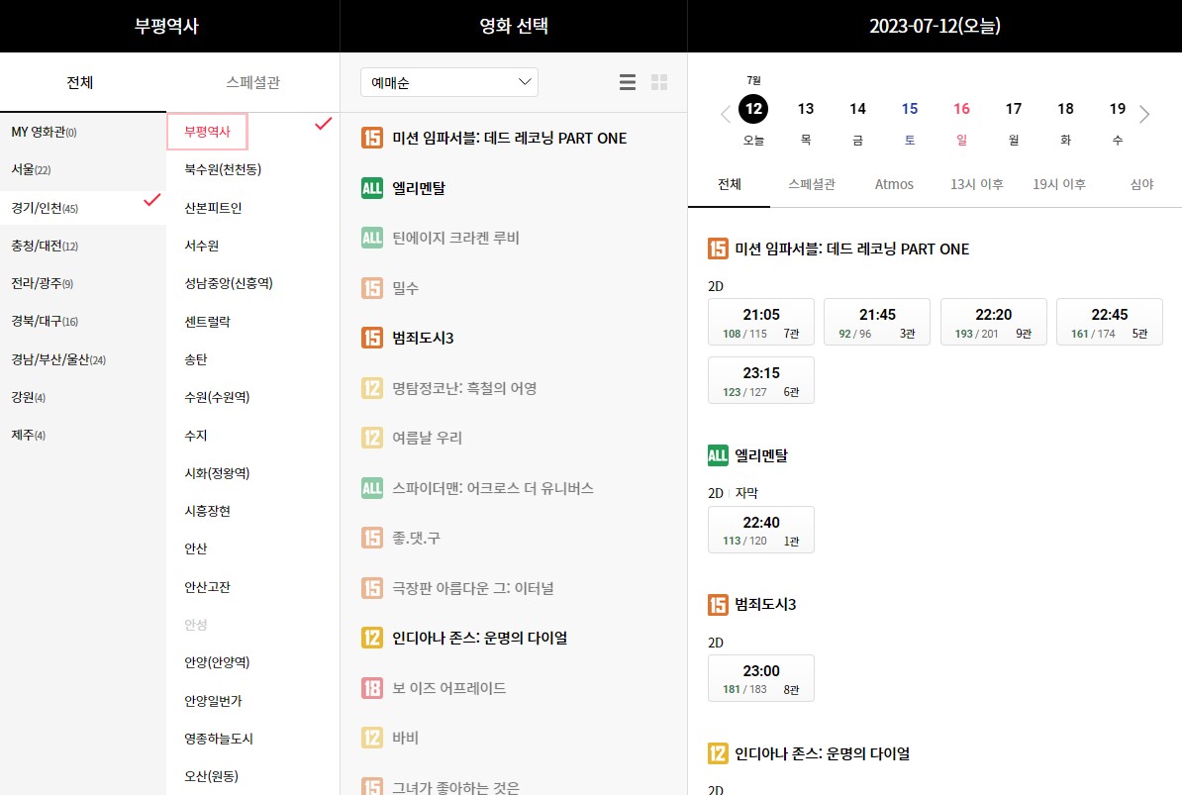Book 21:45 showtime in 3관

[877, 322]
